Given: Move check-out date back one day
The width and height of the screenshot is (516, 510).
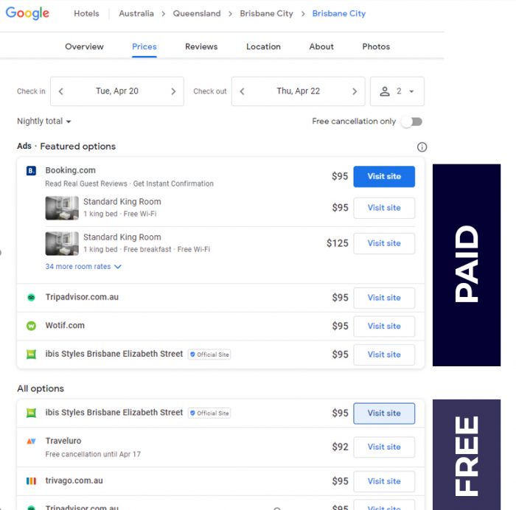Looking at the screenshot, I should [243, 91].
